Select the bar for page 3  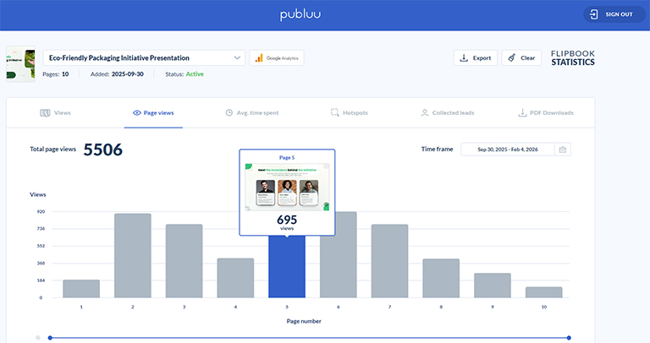[184, 261]
